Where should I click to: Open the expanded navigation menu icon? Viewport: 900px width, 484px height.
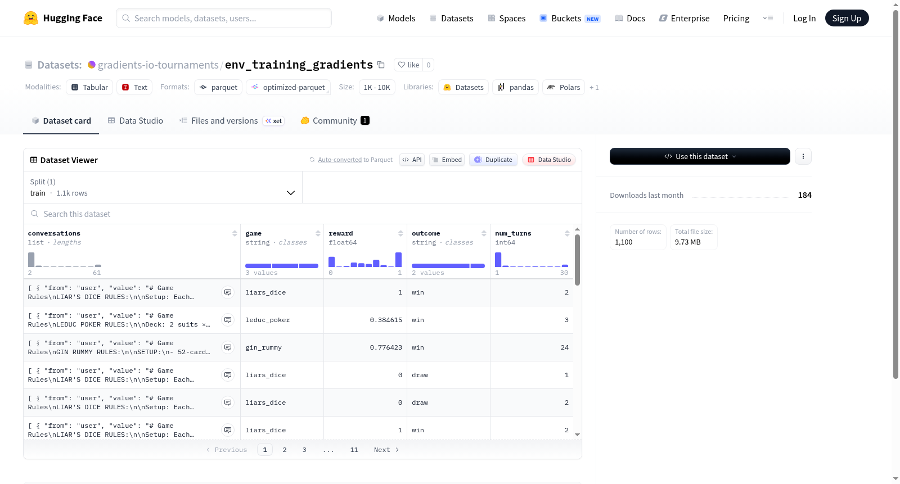(768, 18)
